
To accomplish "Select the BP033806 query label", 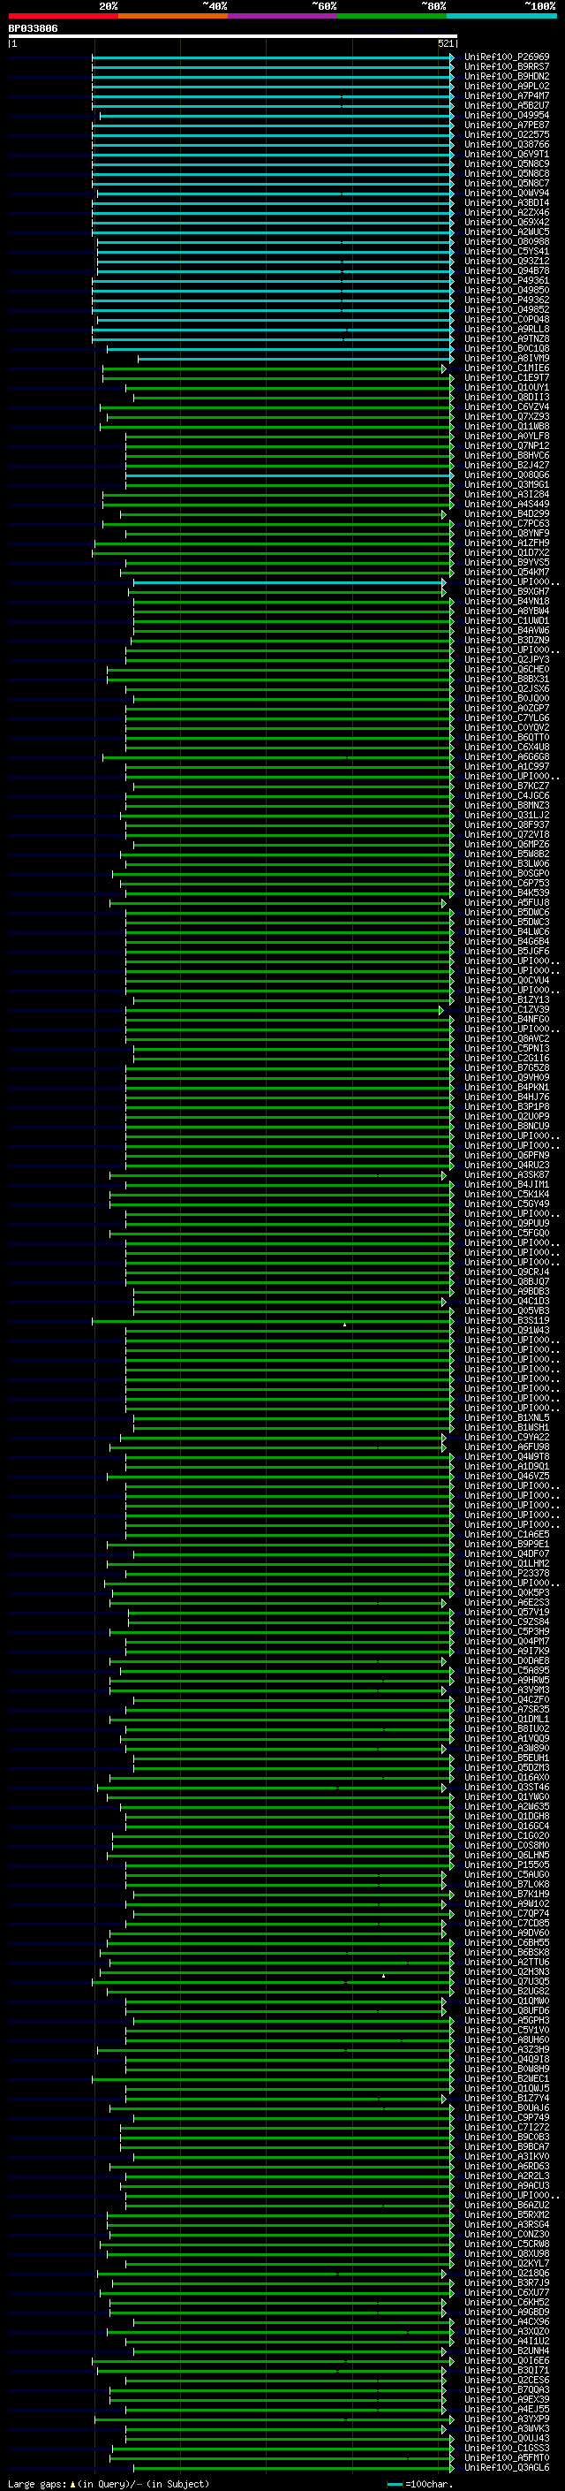I will tap(33, 29).
